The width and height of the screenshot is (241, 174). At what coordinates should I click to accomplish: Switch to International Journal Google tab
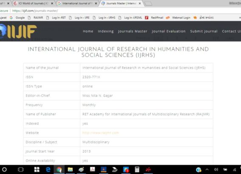78,3
